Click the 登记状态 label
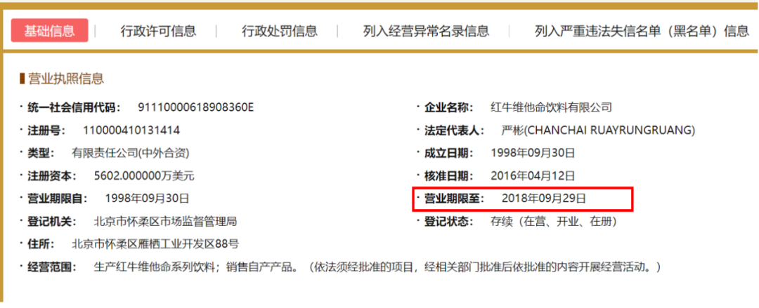 450,222
